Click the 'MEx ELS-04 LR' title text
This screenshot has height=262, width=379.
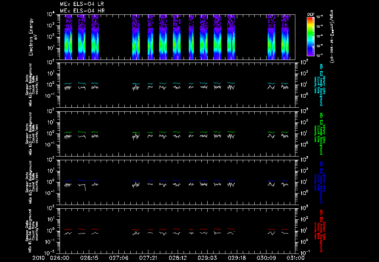[x=82, y=4]
